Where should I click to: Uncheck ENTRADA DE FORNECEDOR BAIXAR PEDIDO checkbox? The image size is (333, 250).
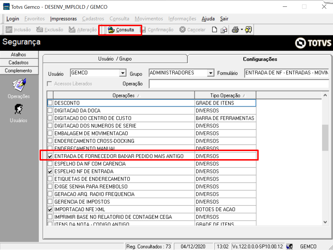pyautogui.click(x=50, y=156)
